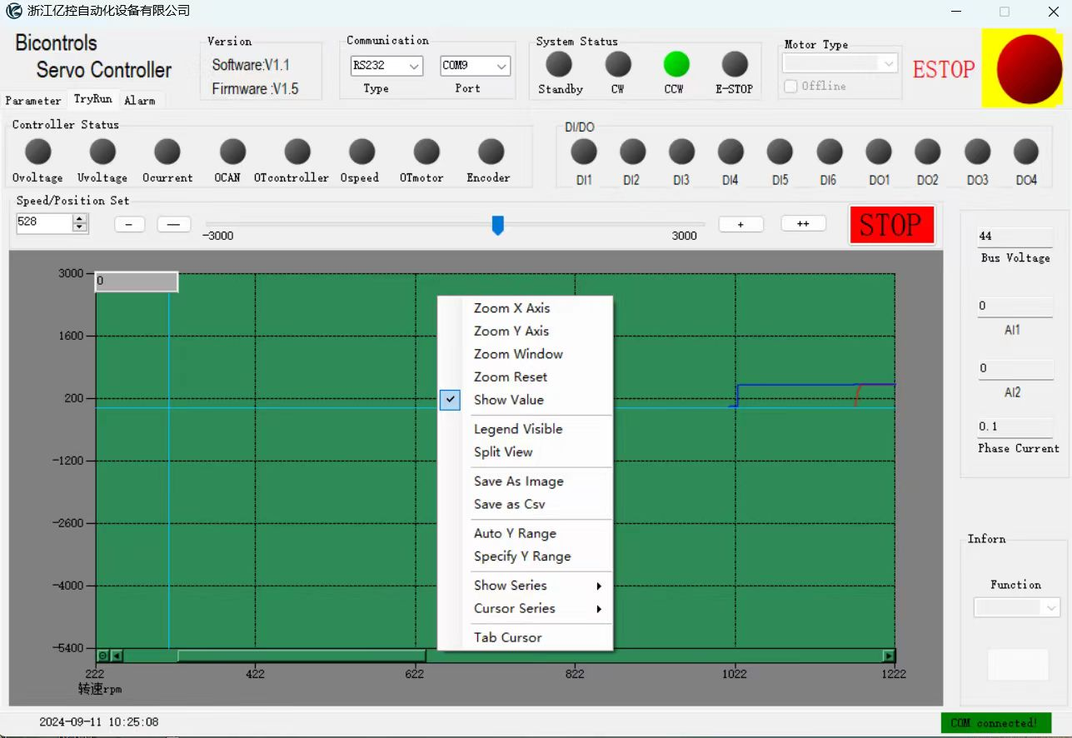This screenshot has height=738, width=1072.
Task: Select Save as Csv menu item
Action: click(x=509, y=504)
